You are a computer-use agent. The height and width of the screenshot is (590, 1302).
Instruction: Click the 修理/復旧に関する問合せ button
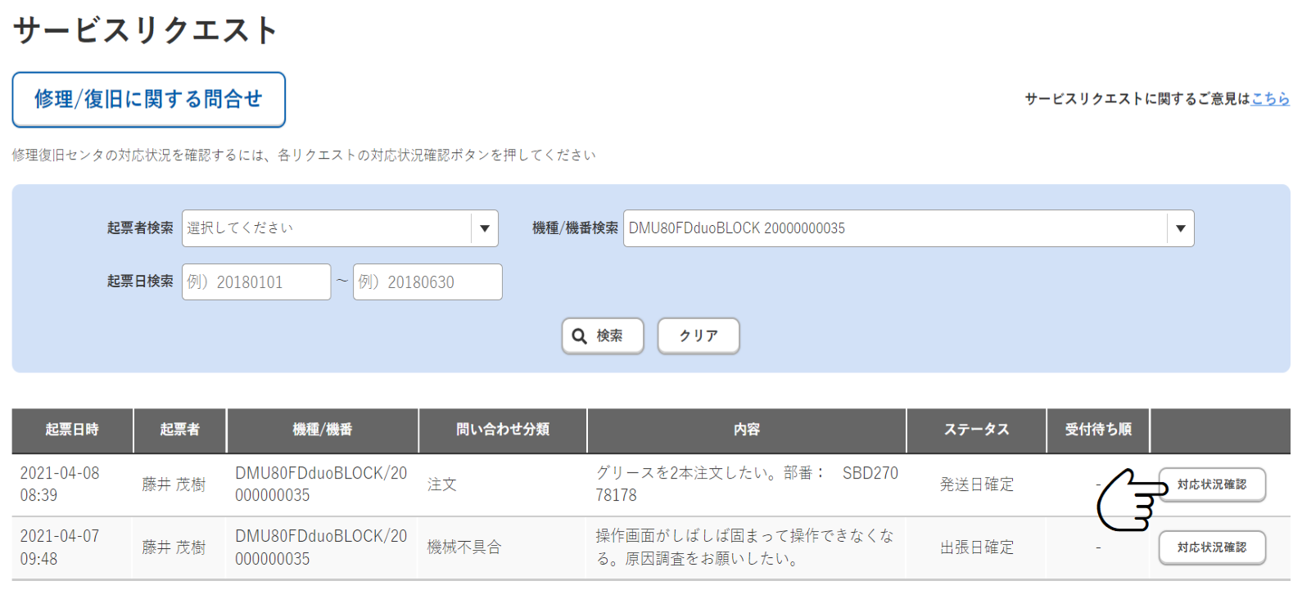click(x=148, y=100)
